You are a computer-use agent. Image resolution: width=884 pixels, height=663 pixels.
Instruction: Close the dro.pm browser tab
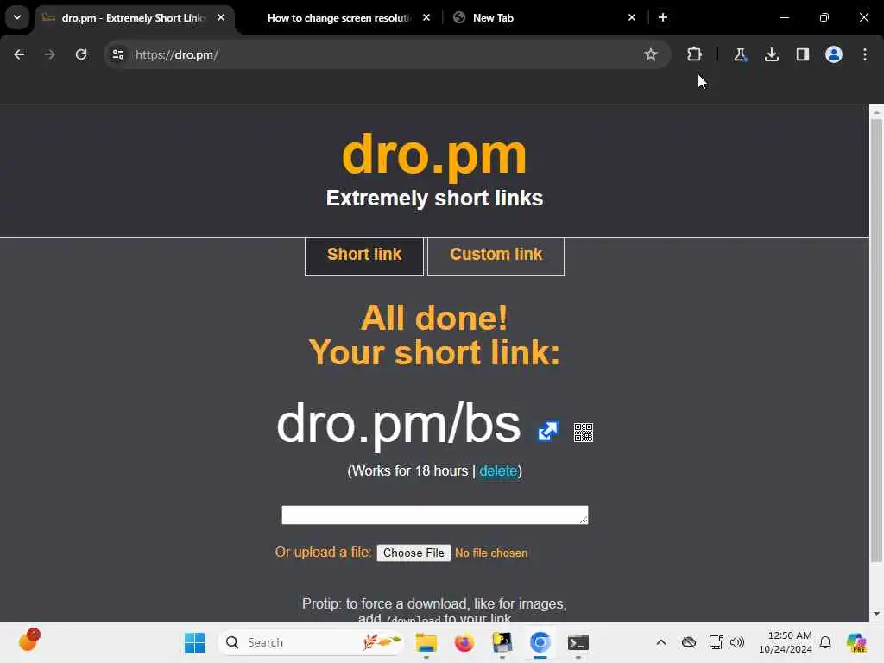tap(221, 17)
